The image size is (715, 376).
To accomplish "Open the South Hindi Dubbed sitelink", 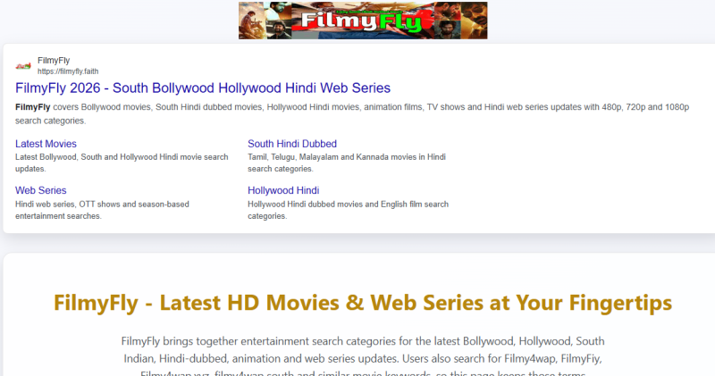I will 292,144.
